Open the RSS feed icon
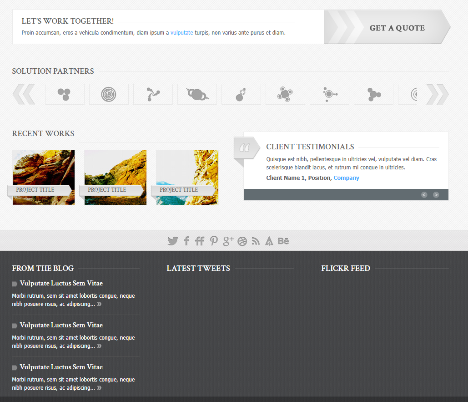The height and width of the screenshot is (402, 468). 256,241
